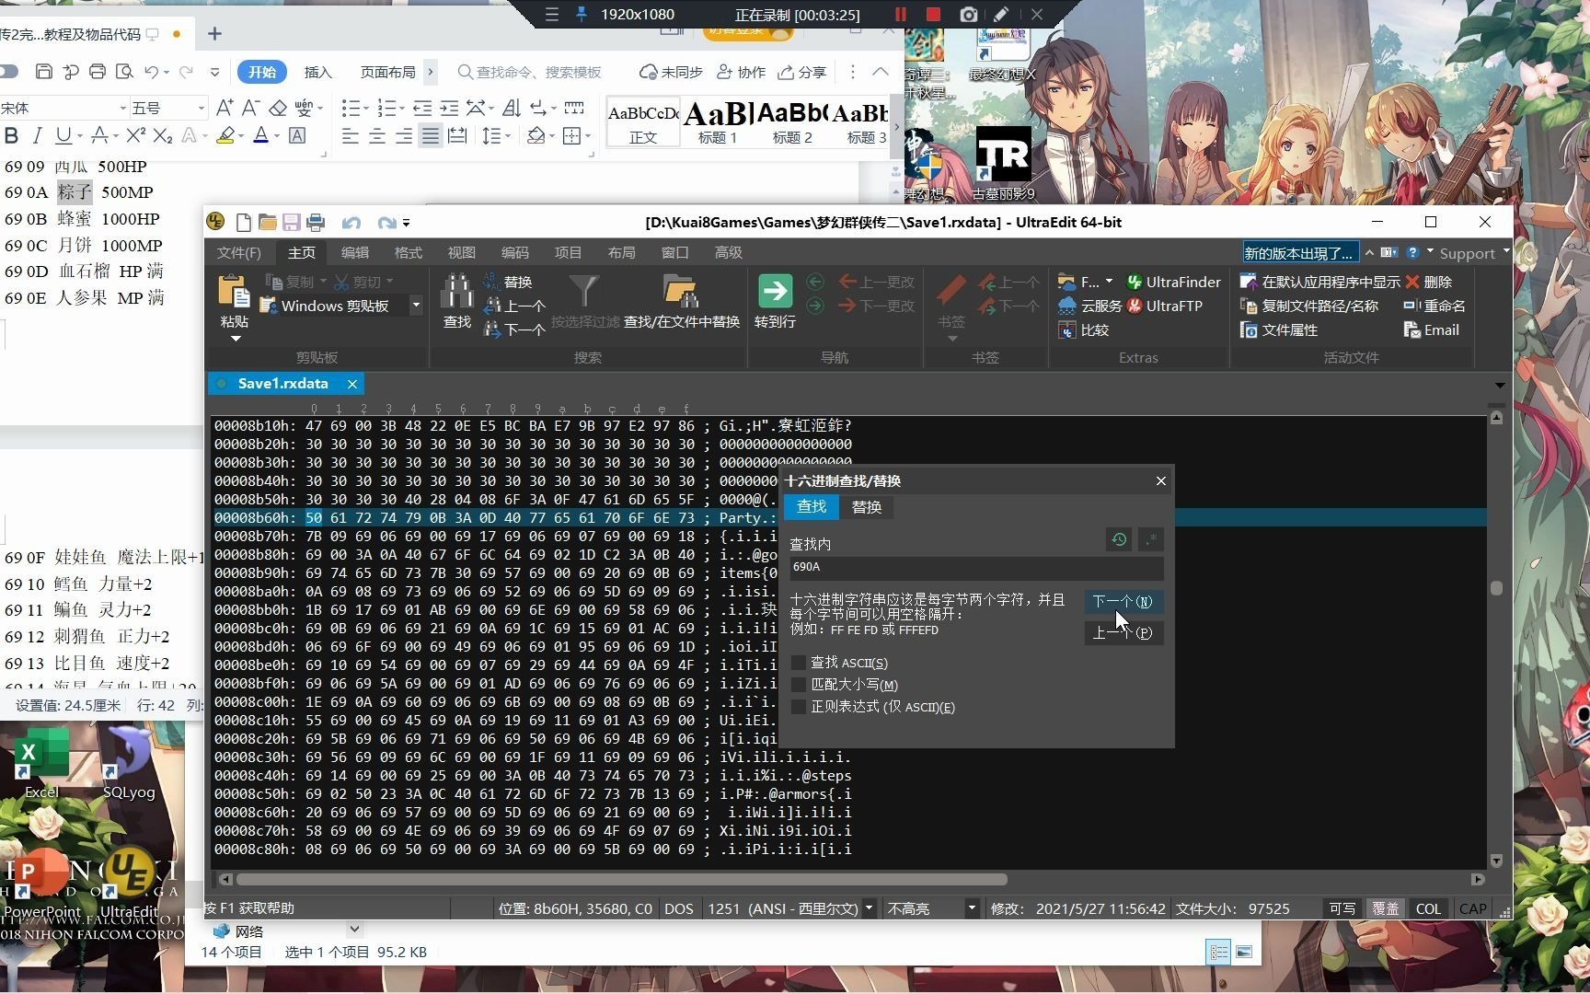Expand the F... cloud folder dropdown in Extras

click(1109, 282)
